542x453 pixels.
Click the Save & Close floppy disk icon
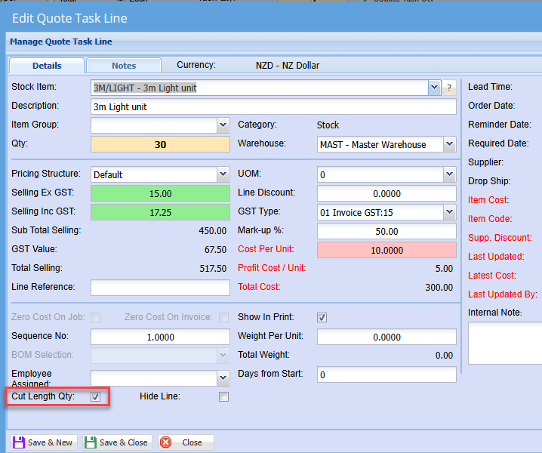pos(91,442)
